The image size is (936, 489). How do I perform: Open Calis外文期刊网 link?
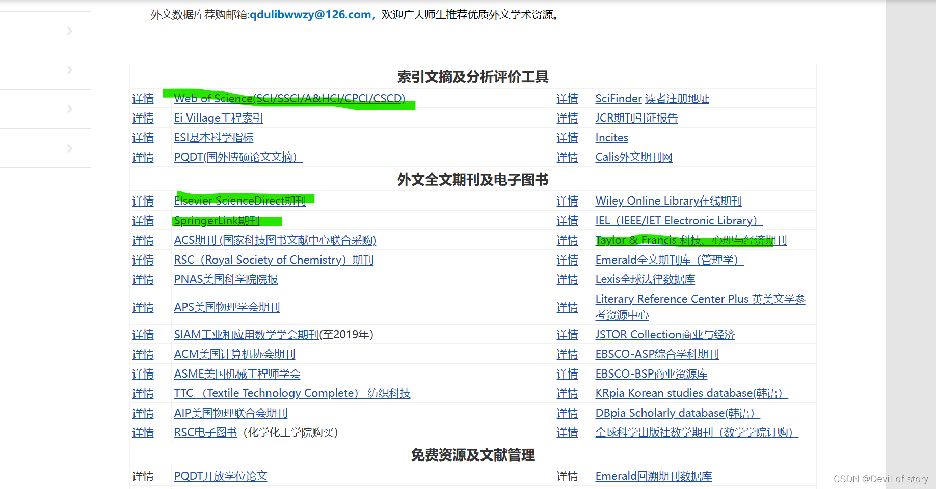[x=634, y=157]
